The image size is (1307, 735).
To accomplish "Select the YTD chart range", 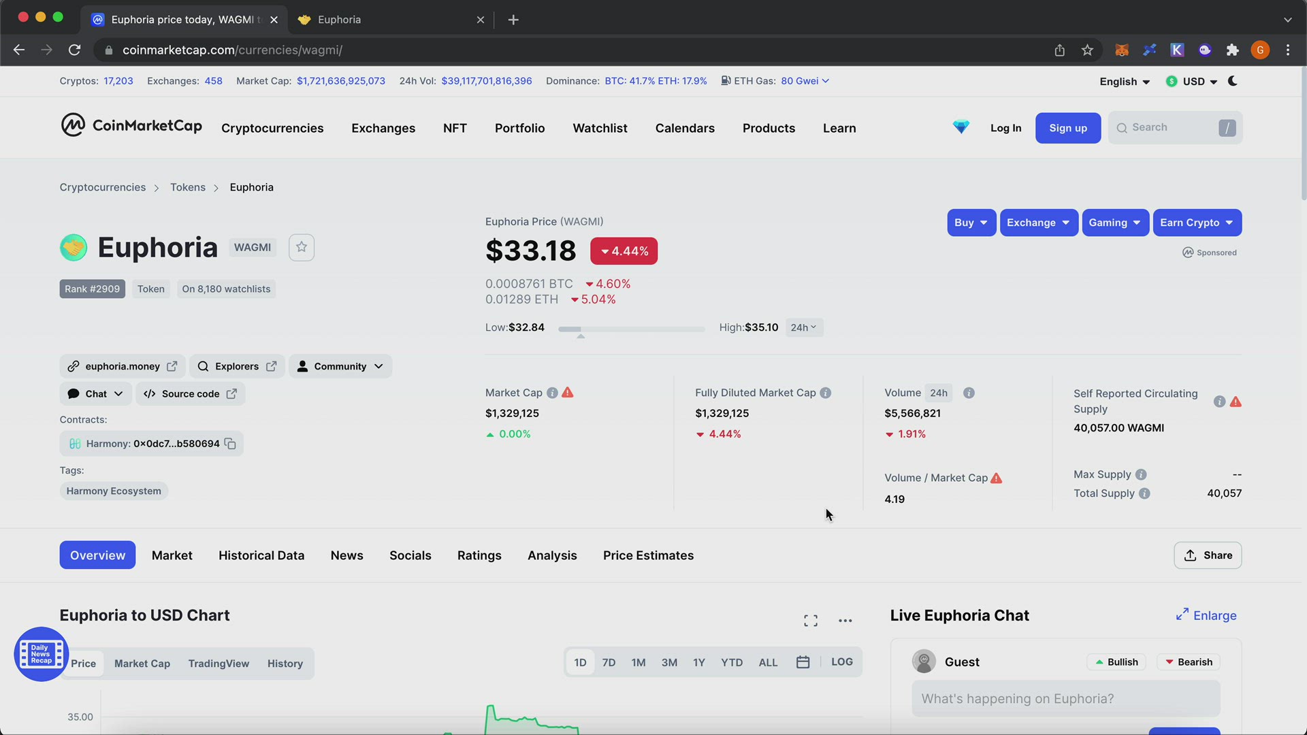I will pyautogui.click(x=732, y=662).
